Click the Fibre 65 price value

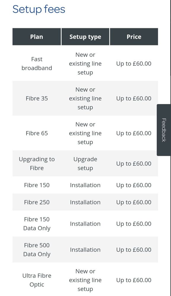tap(134, 133)
